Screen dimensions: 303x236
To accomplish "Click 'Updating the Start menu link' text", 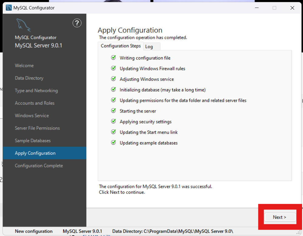I will pyautogui.click(x=149, y=132).
